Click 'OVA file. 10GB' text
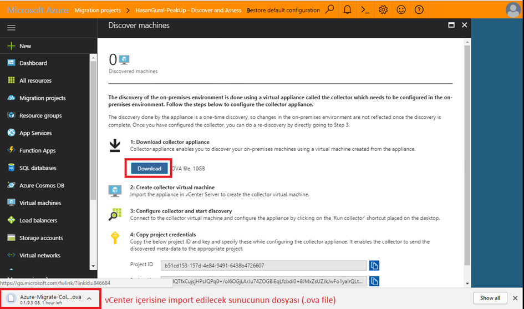524x309 pixels. (x=189, y=169)
